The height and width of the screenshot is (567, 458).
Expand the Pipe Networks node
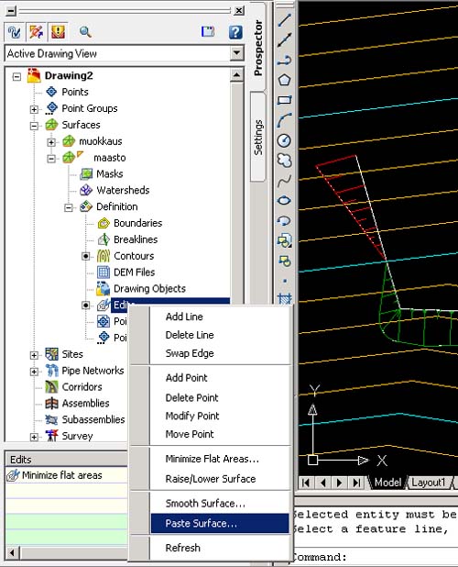[34, 372]
